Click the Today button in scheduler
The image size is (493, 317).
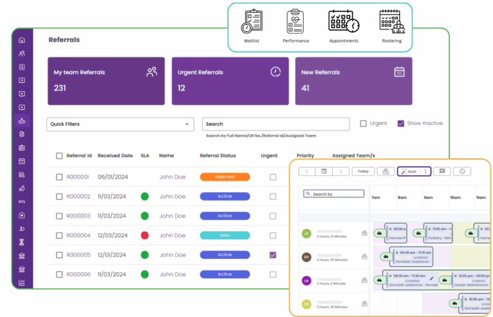[363, 172]
